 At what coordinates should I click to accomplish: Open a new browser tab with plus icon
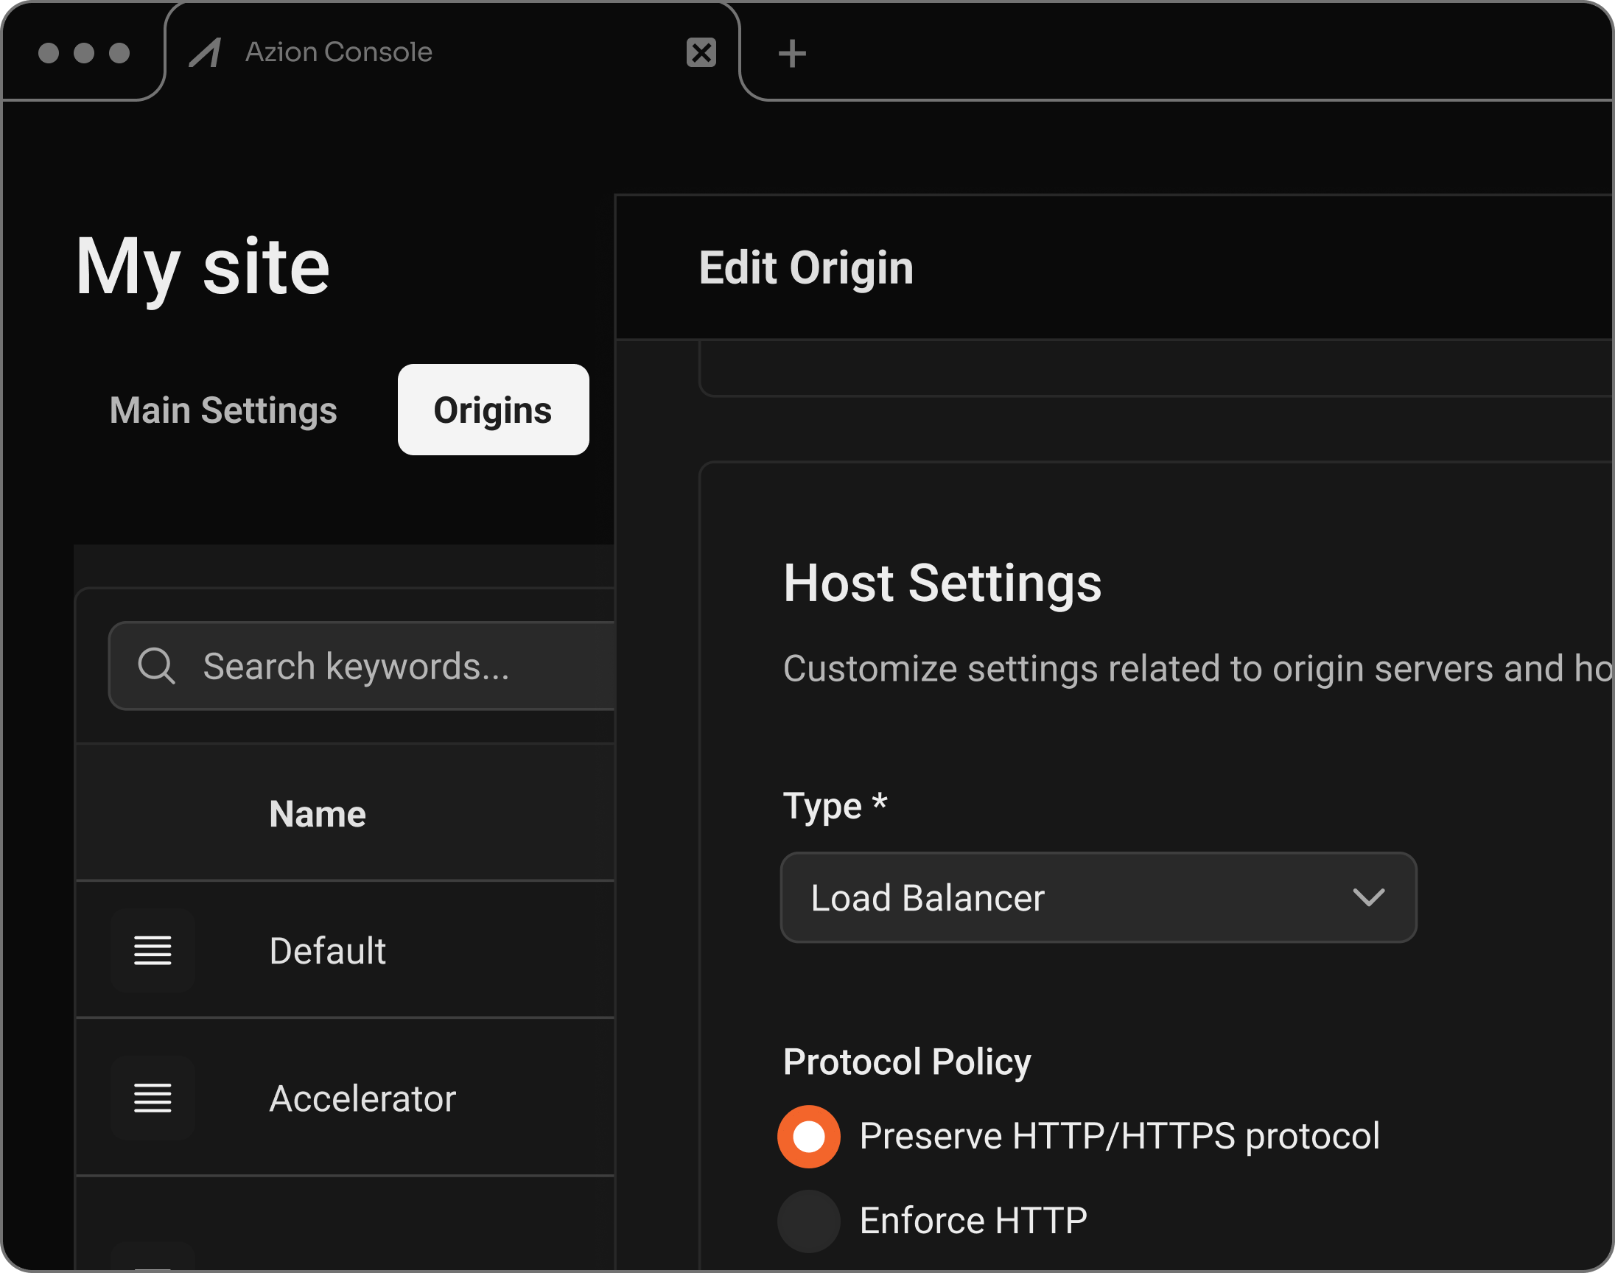(x=791, y=54)
